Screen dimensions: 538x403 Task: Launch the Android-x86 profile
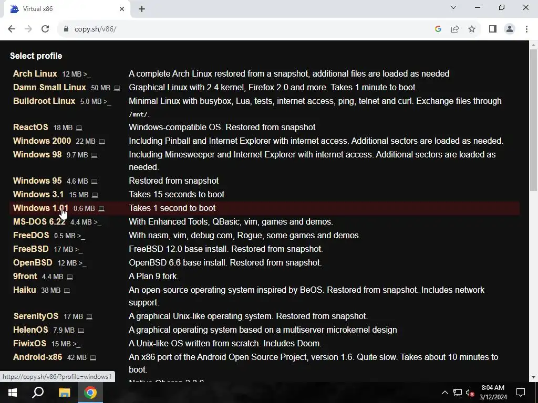coord(38,357)
